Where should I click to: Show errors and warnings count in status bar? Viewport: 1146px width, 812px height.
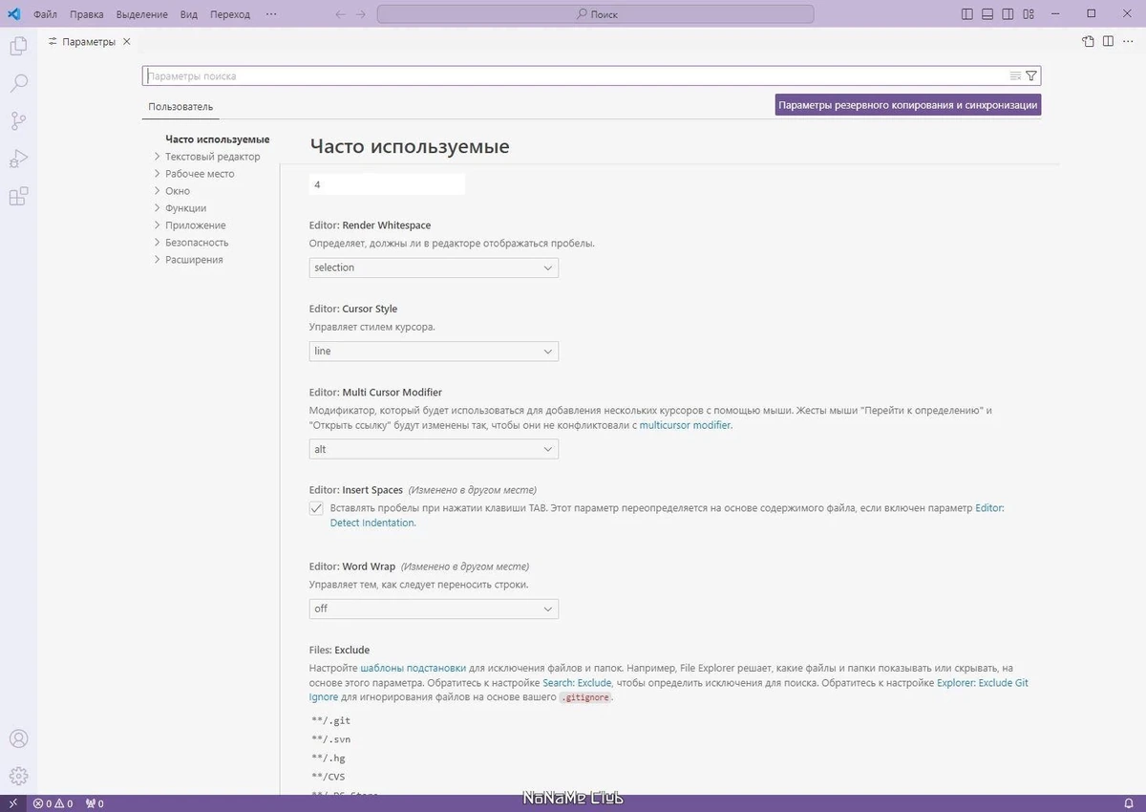53,803
